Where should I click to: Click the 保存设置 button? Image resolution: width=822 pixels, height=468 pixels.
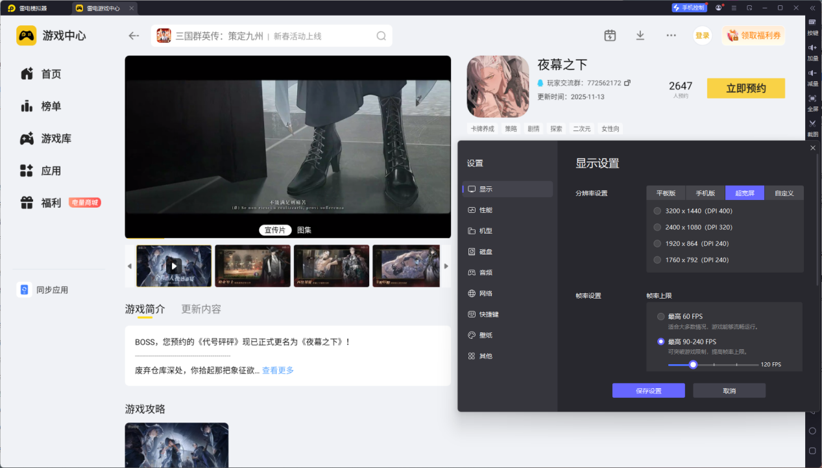tap(648, 391)
